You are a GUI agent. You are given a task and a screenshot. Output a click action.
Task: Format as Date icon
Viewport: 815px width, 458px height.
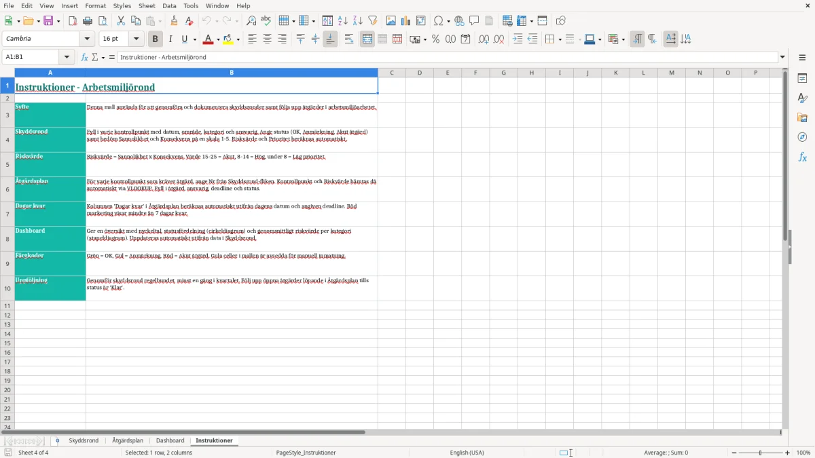[x=465, y=39]
